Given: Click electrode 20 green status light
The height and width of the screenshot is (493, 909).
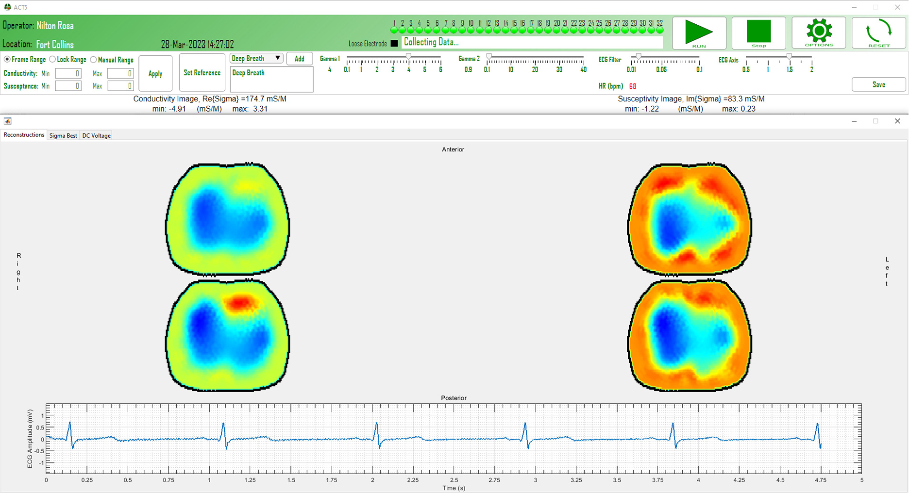Looking at the screenshot, I should [x=556, y=30].
